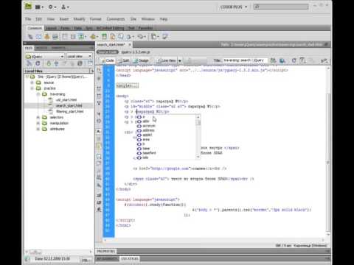
Task: Toggle Line Numbers in coding toolbar
Action: click(x=99, y=132)
